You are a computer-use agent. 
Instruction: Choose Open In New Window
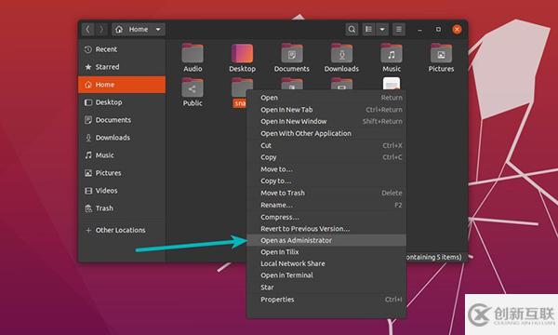(326, 122)
